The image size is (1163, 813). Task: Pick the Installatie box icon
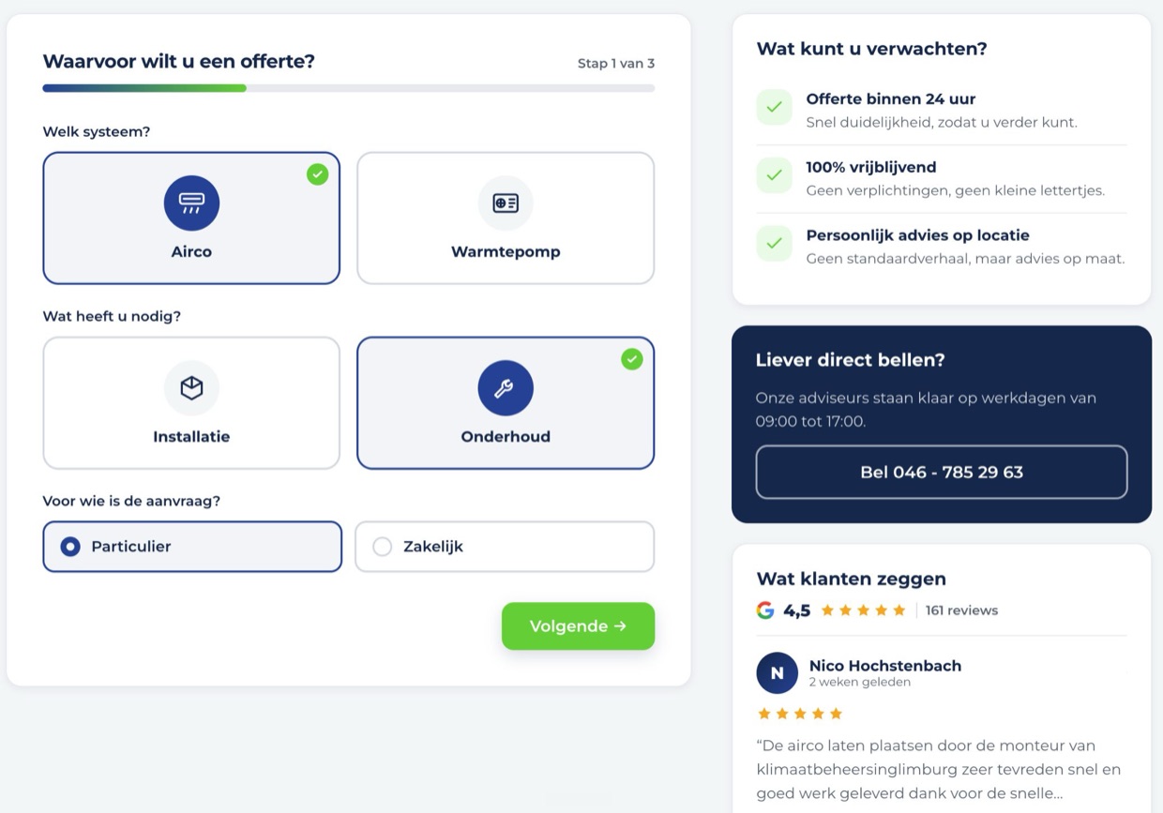tap(191, 388)
